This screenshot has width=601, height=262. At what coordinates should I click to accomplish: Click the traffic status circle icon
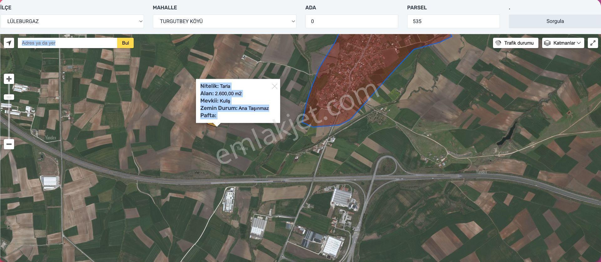(498, 43)
